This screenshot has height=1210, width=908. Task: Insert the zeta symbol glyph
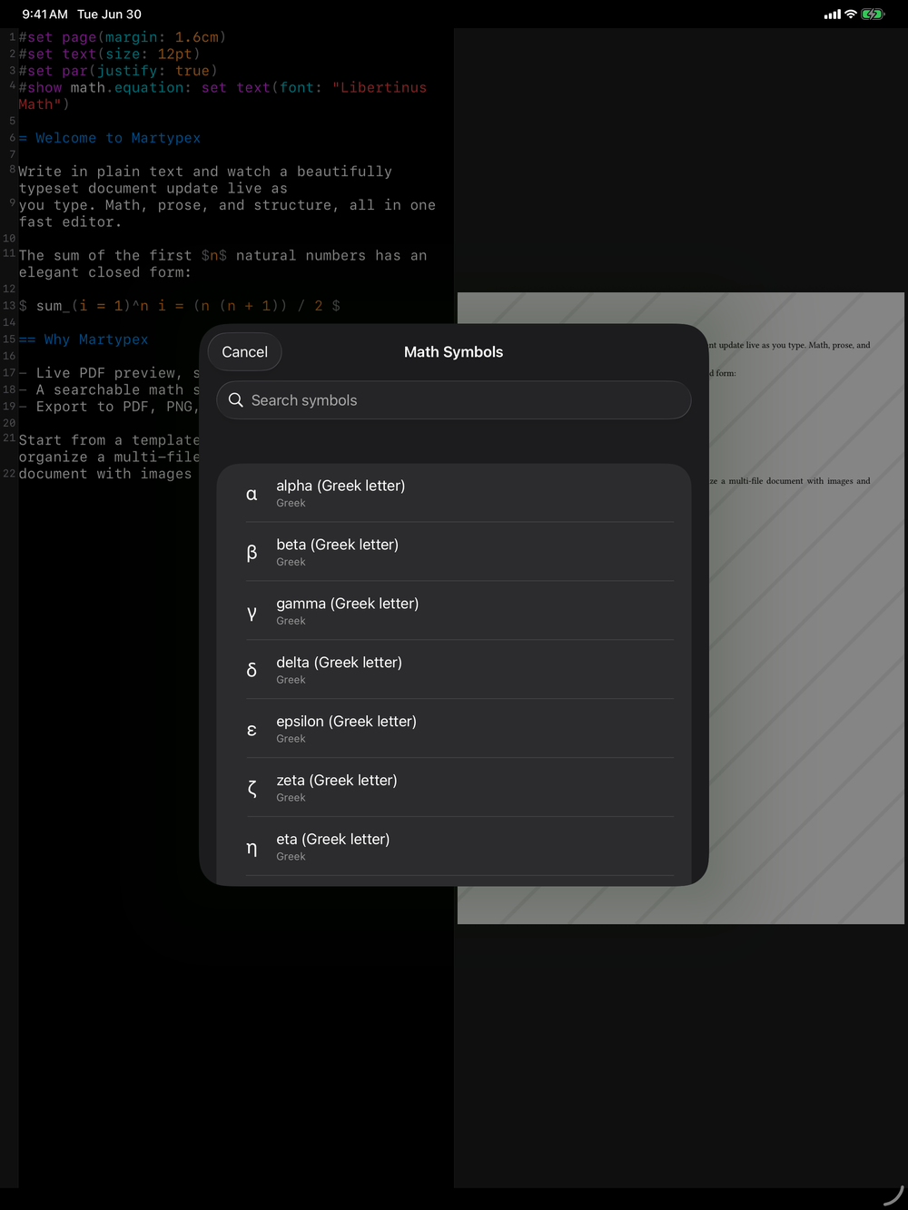252,788
